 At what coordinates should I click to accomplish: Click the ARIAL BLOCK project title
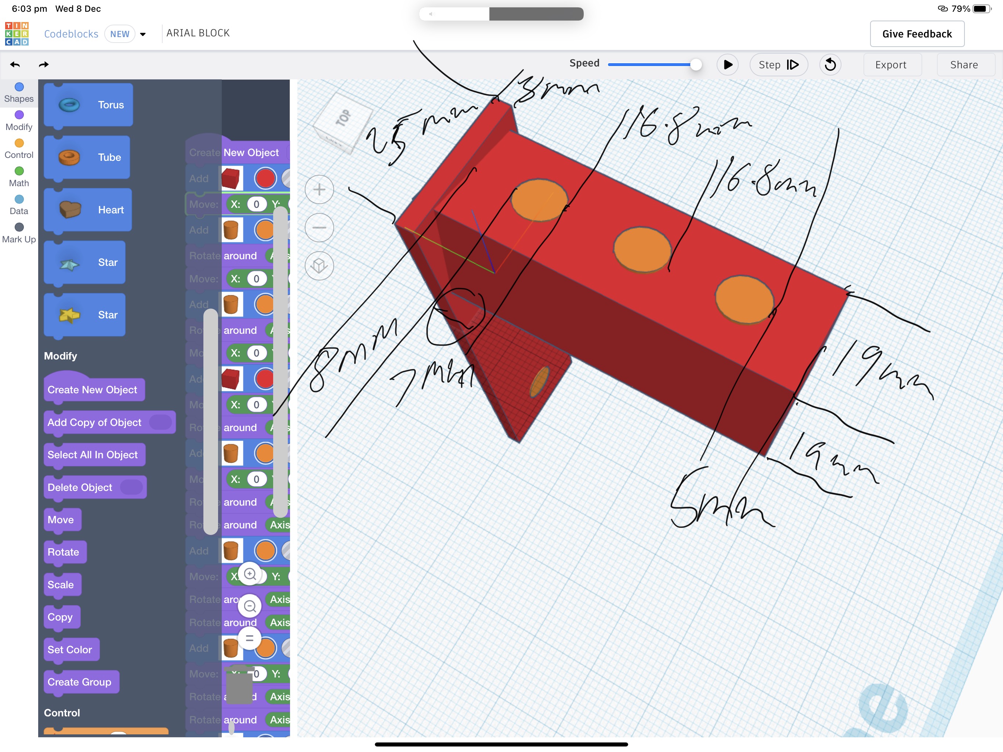[198, 33]
